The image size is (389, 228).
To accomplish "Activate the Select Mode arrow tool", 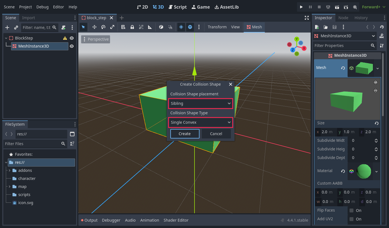I will (83, 27).
